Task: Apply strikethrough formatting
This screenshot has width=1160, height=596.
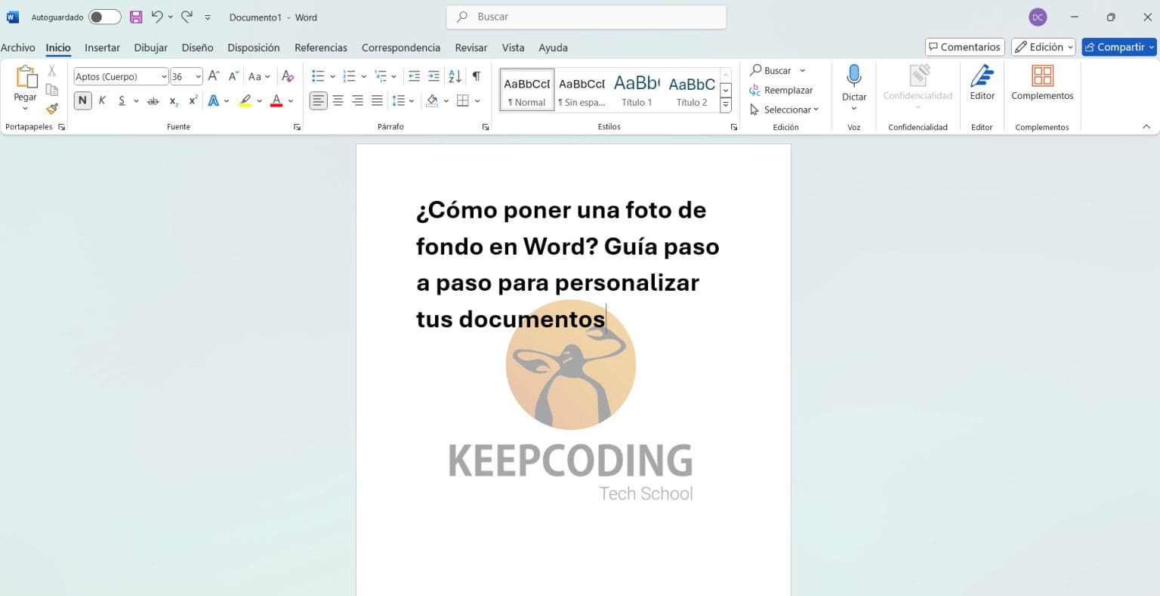Action: [153, 100]
